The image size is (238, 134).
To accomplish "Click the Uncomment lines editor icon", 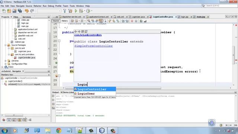I will 145,21.
